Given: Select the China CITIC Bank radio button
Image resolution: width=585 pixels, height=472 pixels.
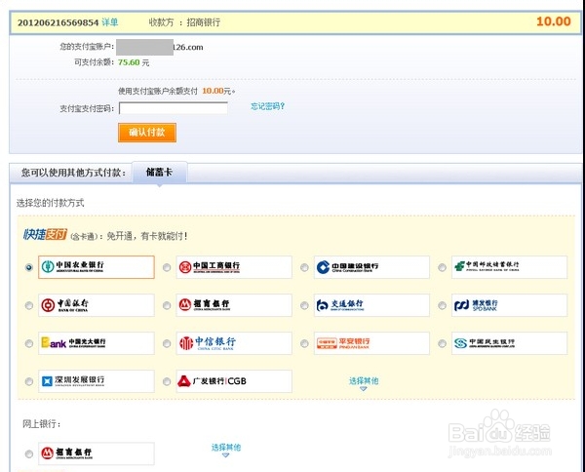Looking at the screenshot, I should 167,343.
